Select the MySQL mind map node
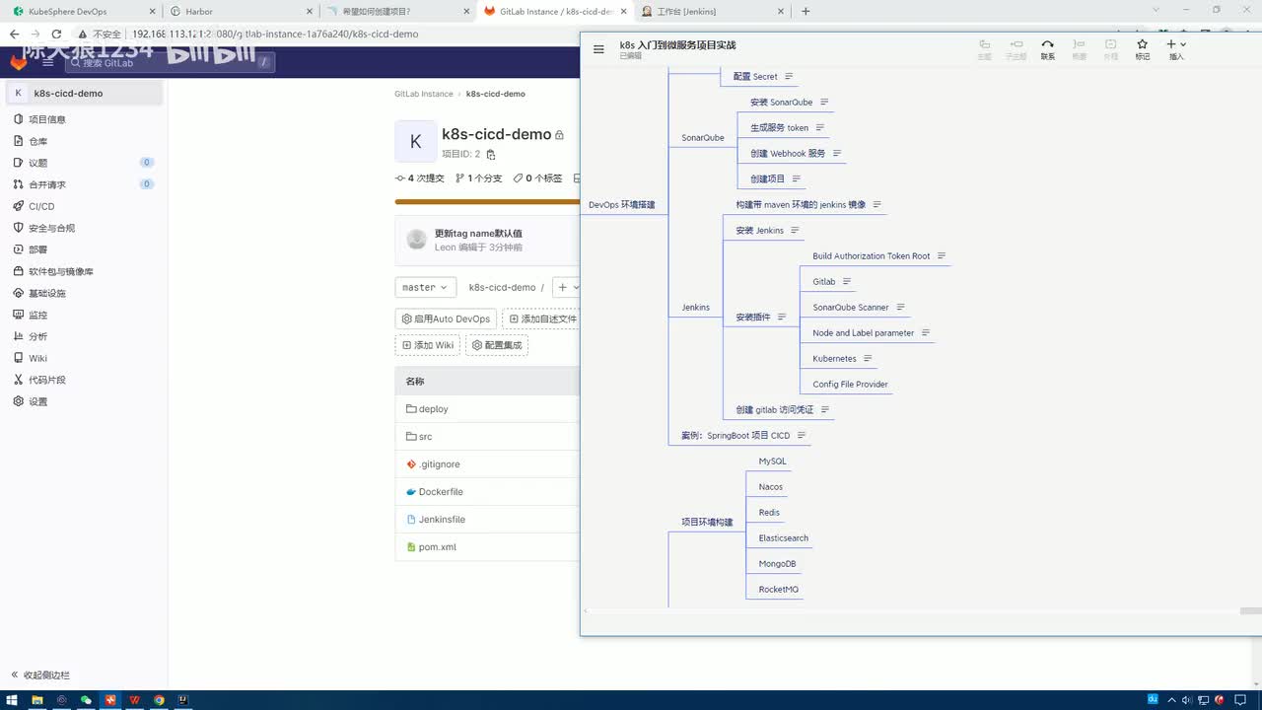 click(x=772, y=461)
